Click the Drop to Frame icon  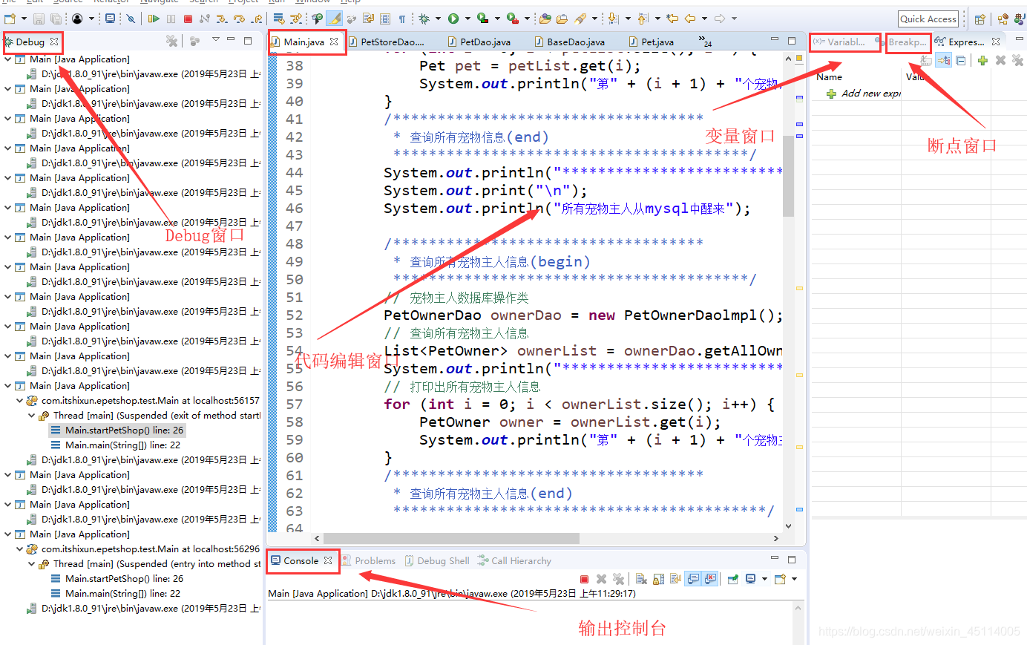pyautogui.click(x=279, y=19)
